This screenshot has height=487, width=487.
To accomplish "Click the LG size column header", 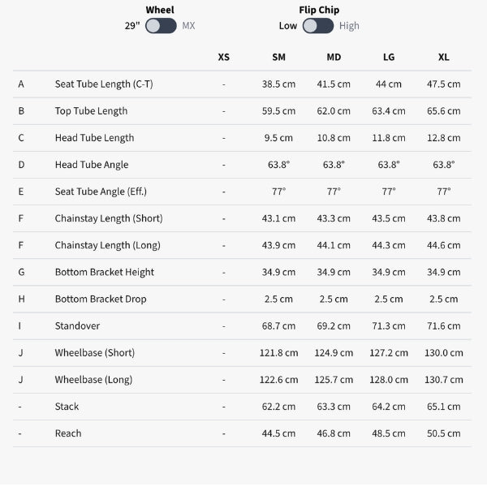I will (389, 58).
